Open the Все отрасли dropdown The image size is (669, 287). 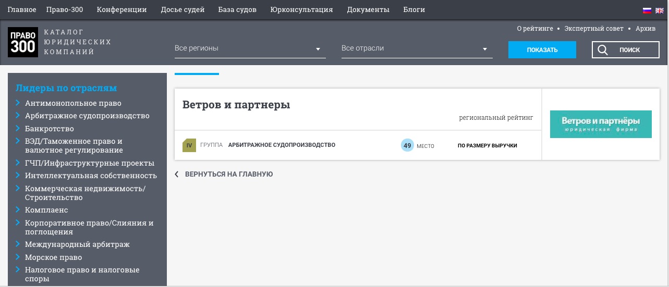[417, 48]
